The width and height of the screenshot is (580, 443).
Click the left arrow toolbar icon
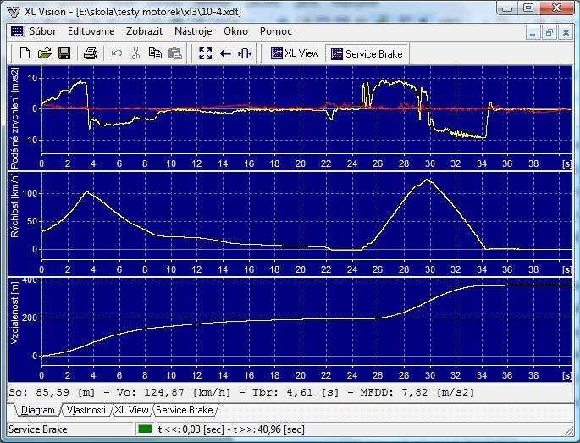click(225, 54)
